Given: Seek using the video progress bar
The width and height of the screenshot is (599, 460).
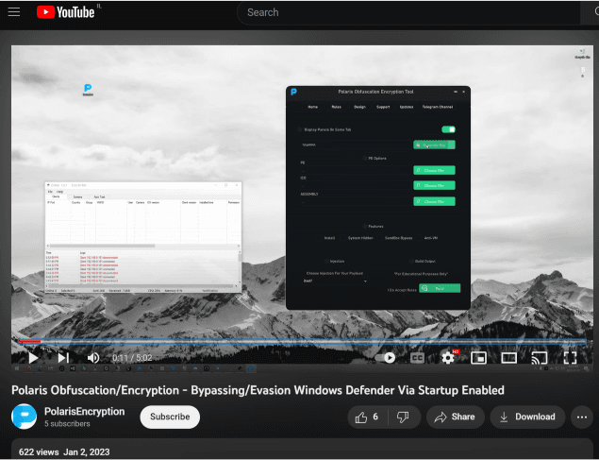Looking at the screenshot, I should click(302, 341).
